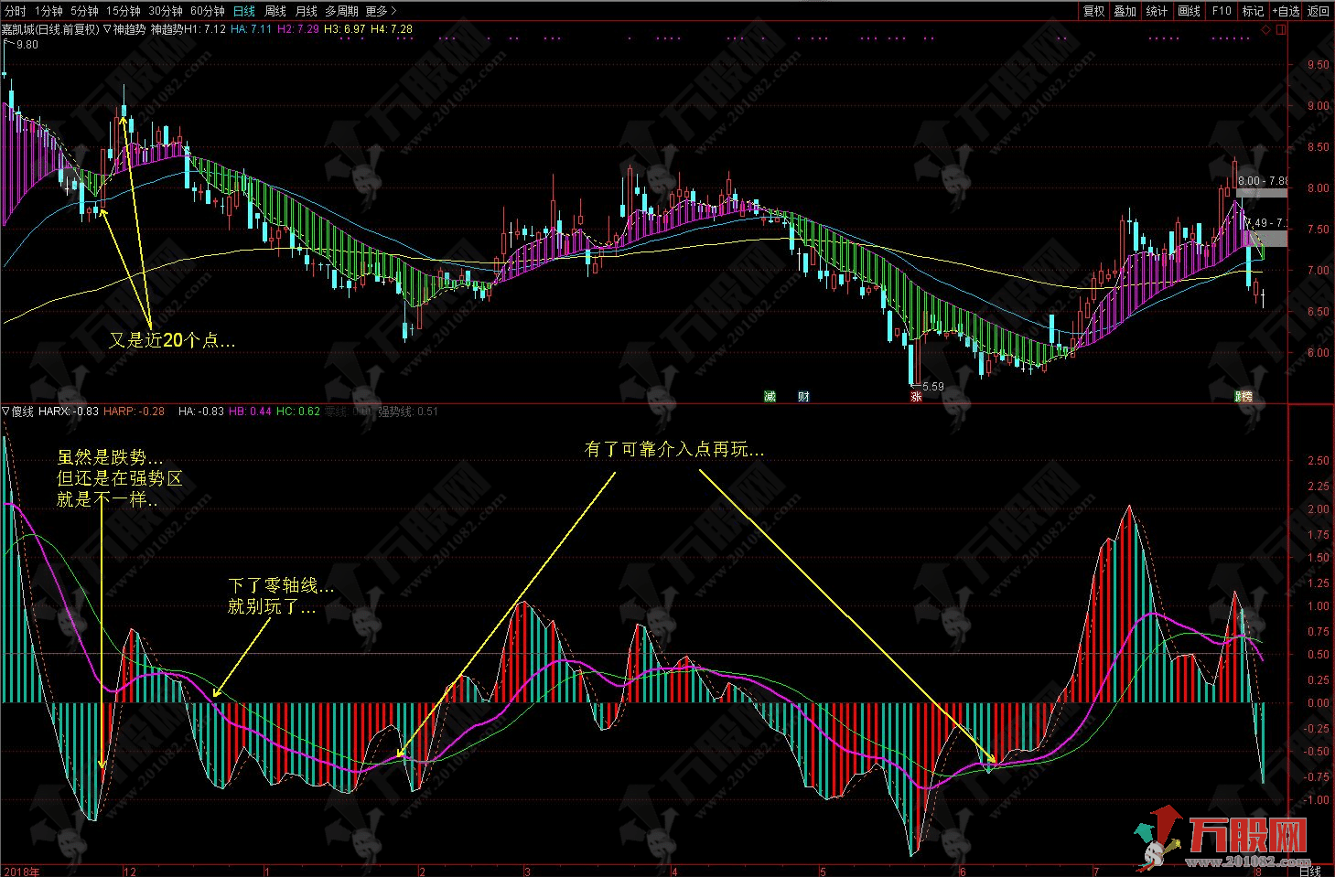Click the diamond icon above price axis
Image resolution: width=1335 pixels, height=877 pixels.
tap(1266, 29)
